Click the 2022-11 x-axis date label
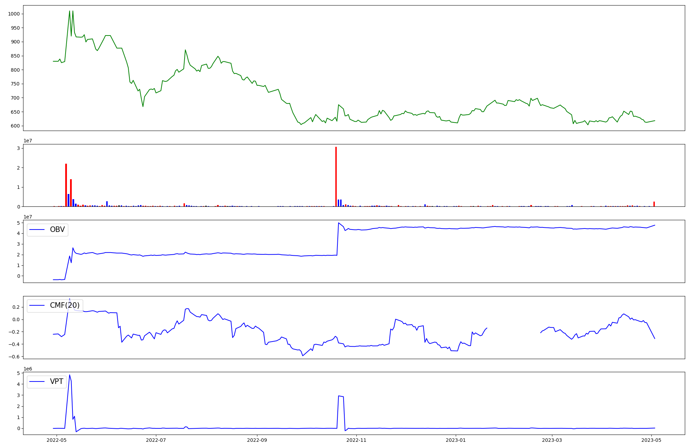The image size is (690, 448). click(356, 440)
